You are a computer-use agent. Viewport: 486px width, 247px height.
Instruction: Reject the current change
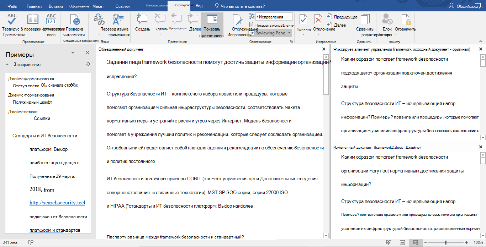click(x=318, y=21)
